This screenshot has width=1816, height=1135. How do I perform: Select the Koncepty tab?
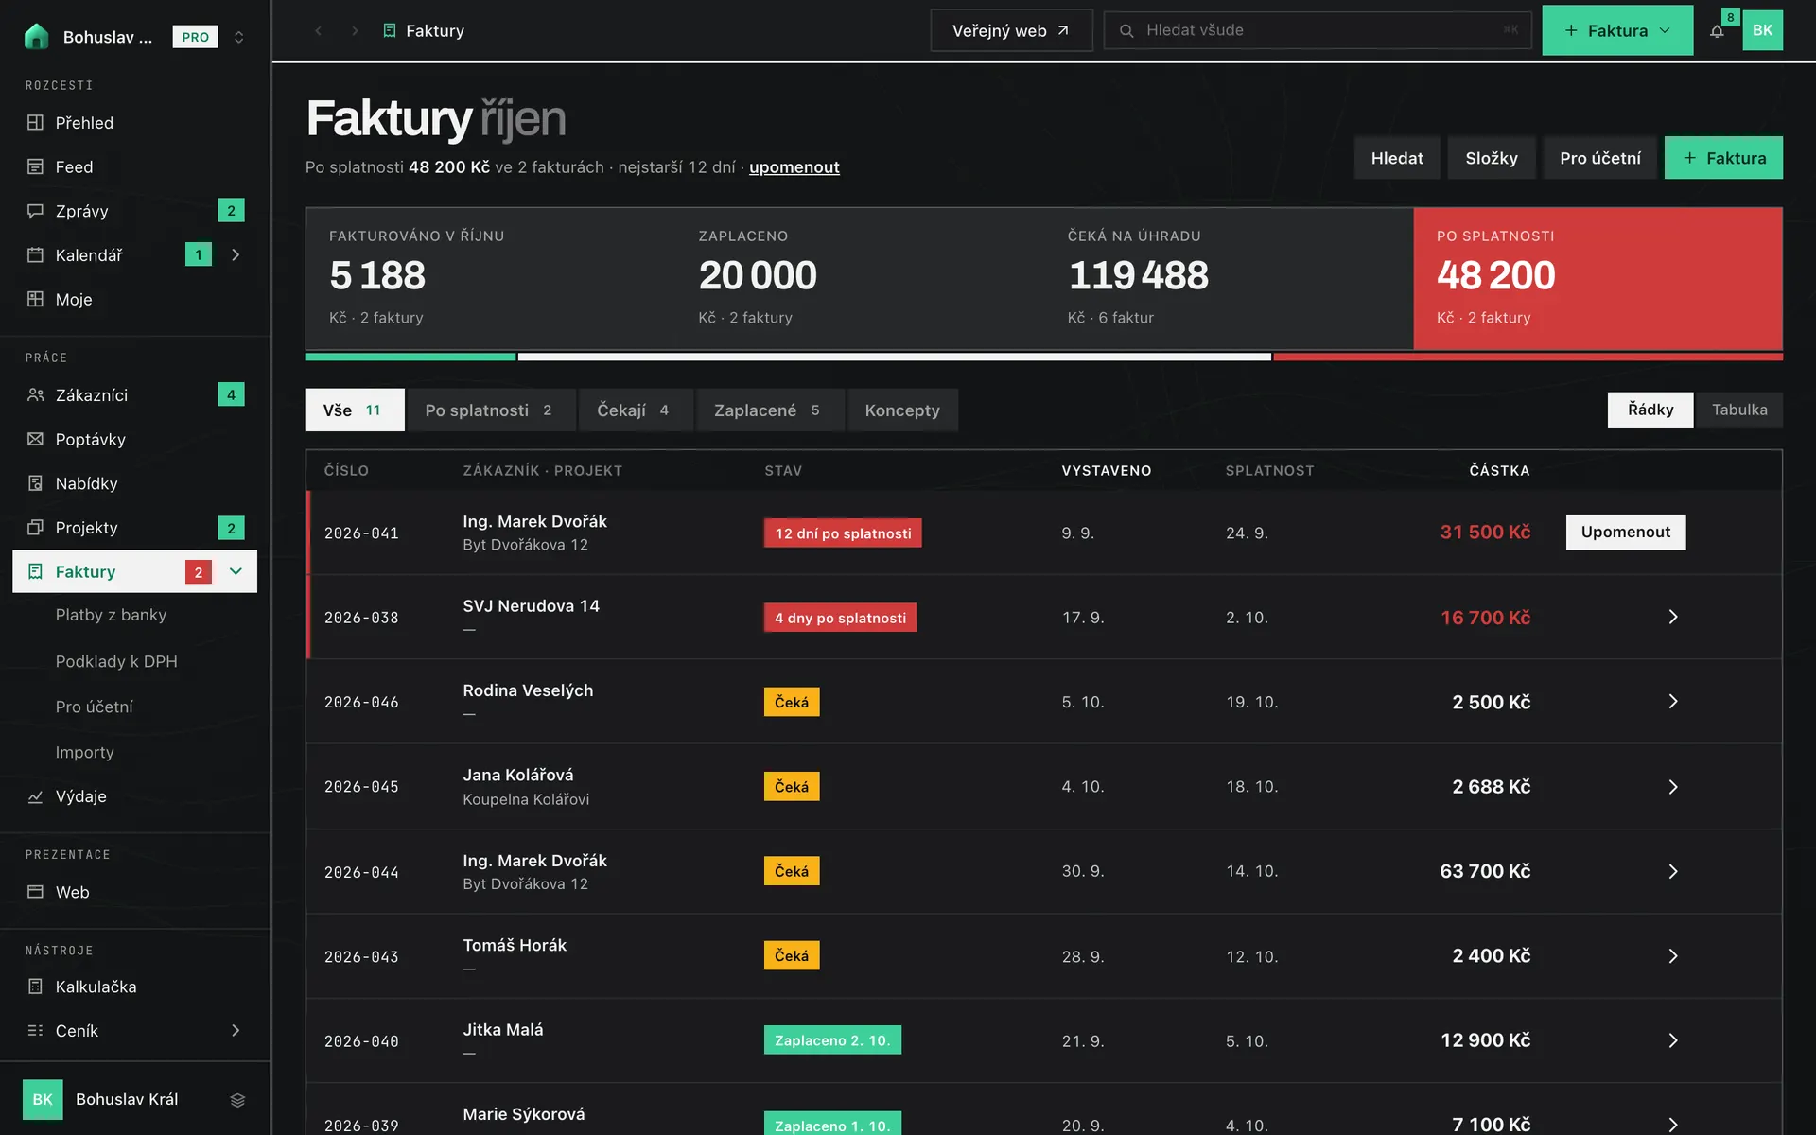(902, 410)
